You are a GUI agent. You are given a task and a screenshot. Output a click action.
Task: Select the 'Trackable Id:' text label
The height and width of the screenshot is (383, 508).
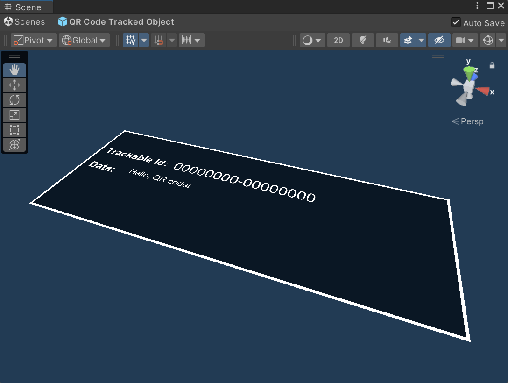[137, 156]
